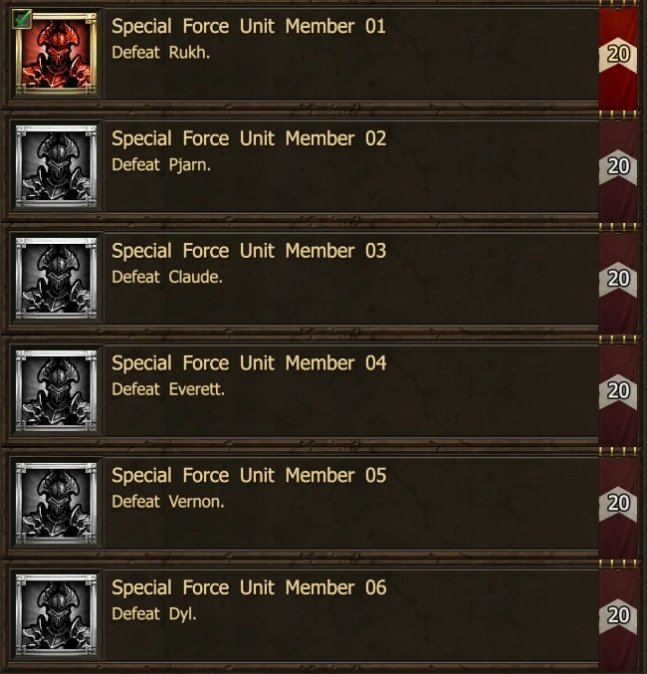Click the Defeat Pjarn description text
The image size is (647, 674).
coord(161,165)
